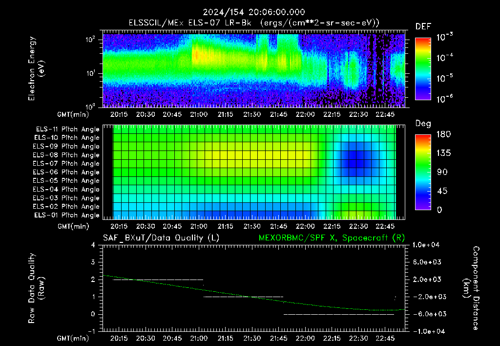Click the Deg label above the color bar

tap(423, 124)
